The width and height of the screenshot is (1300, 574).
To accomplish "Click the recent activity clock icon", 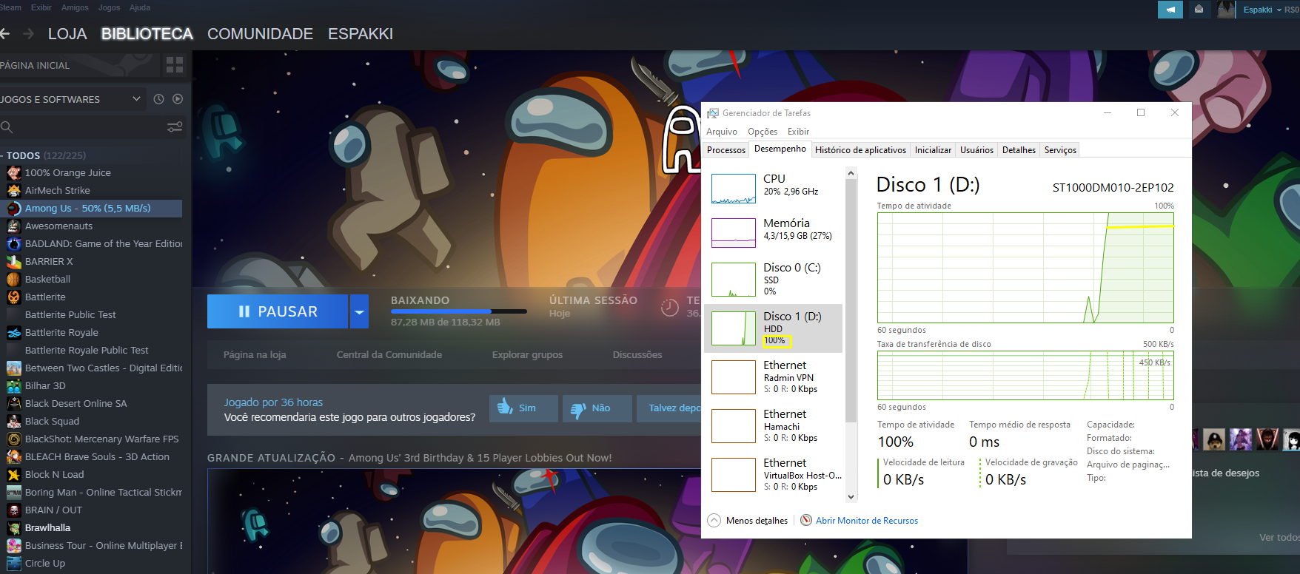I will [x=158, y=99].
